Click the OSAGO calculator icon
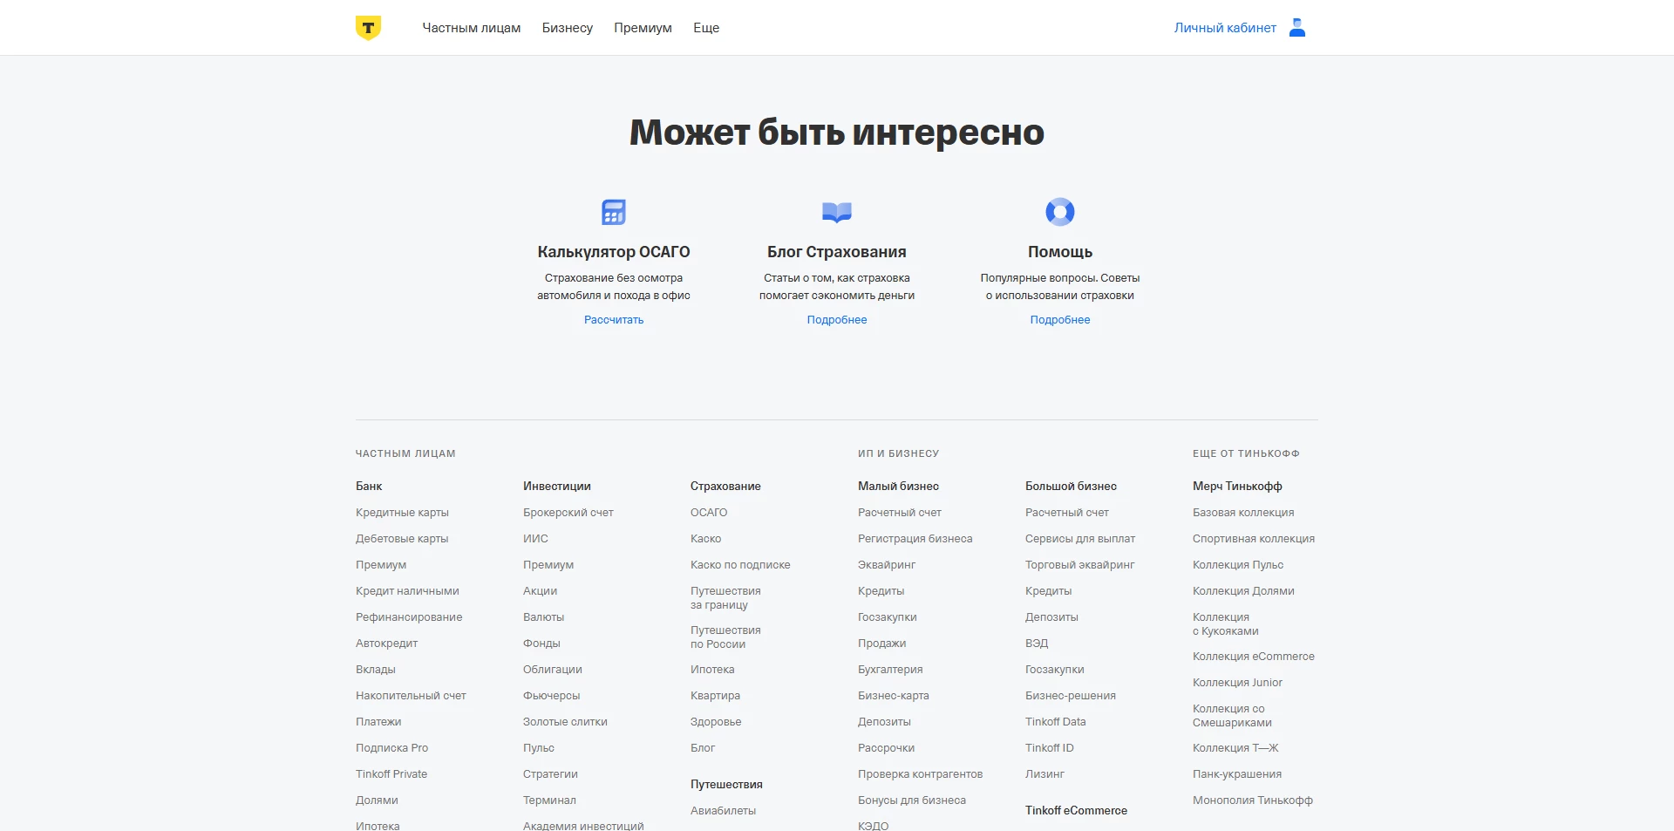Viewport: 1674px width, 831px height. (614, 212)
